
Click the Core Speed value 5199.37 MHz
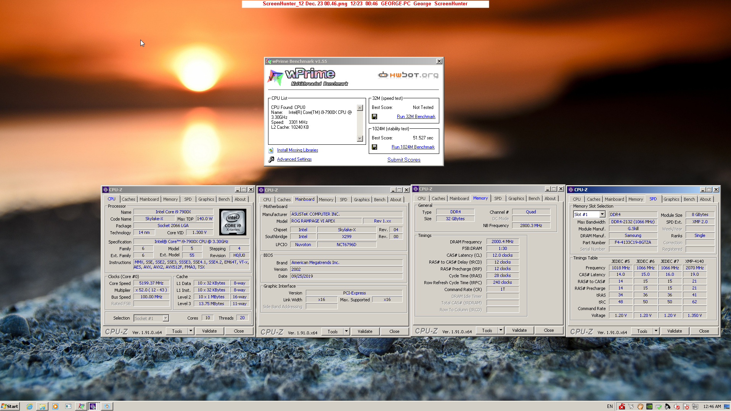click(151, 283)
